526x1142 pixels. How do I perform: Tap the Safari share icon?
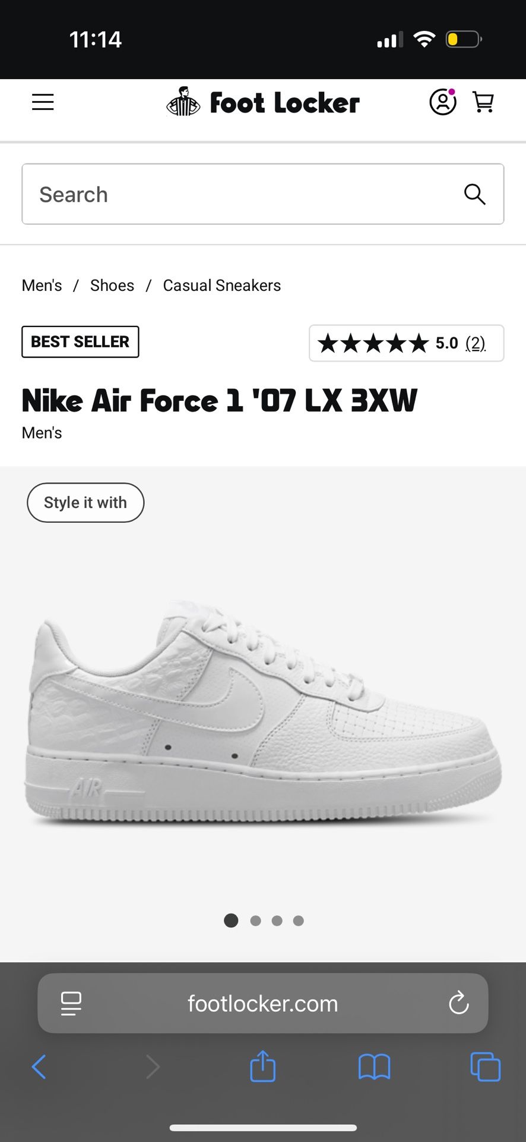(263, 1066)
